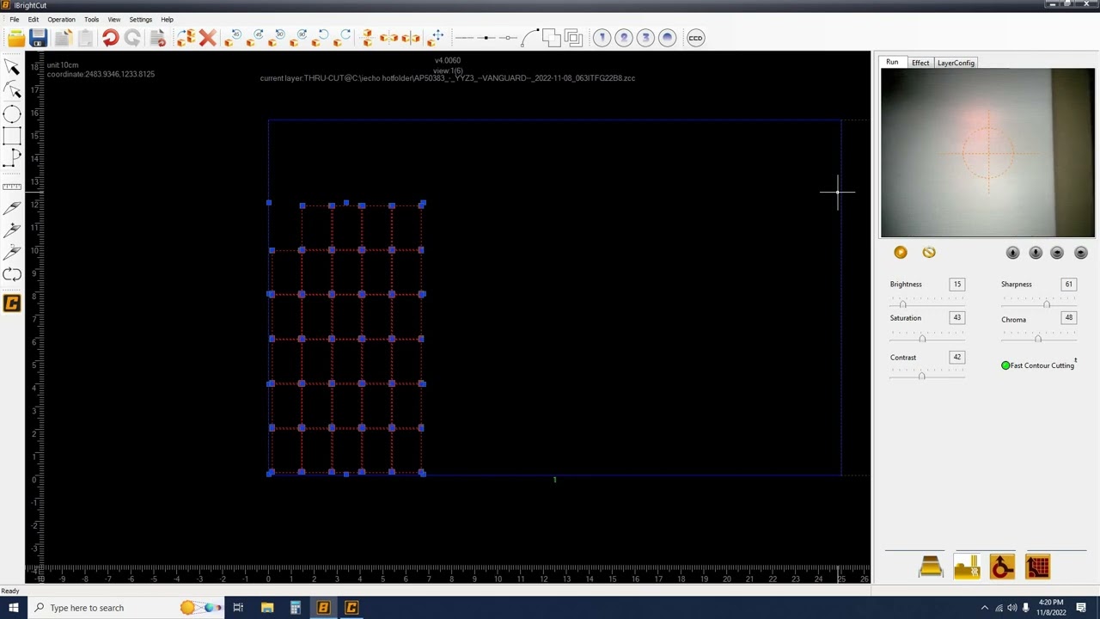Click the grey redo arrow
This screenshot has height=619, width=1100.
[132, 38]
